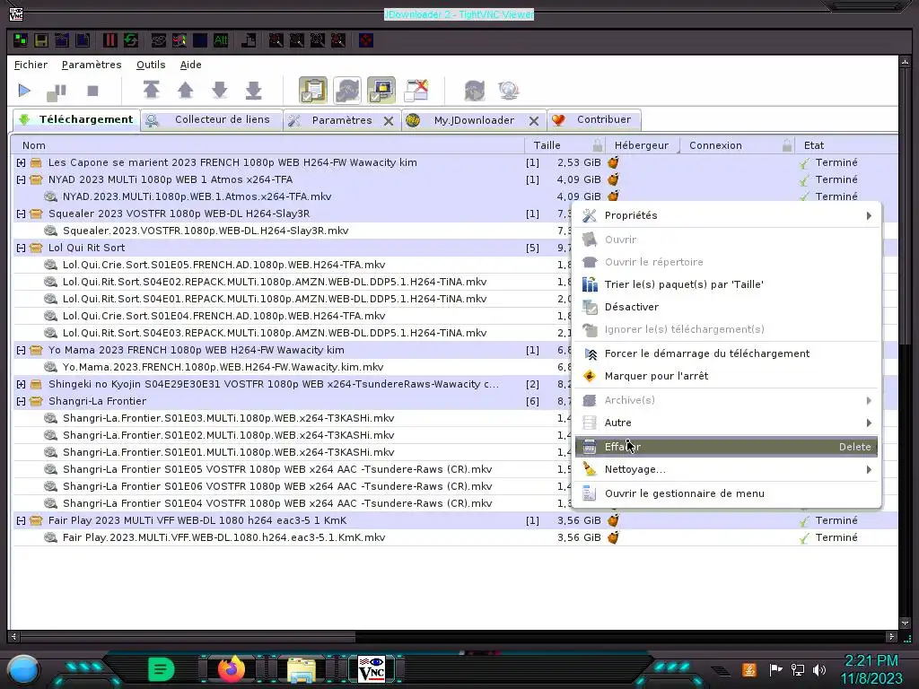Open TightVNC connection options icon
Screen dimensions: 919x689
tap(62, 40)
